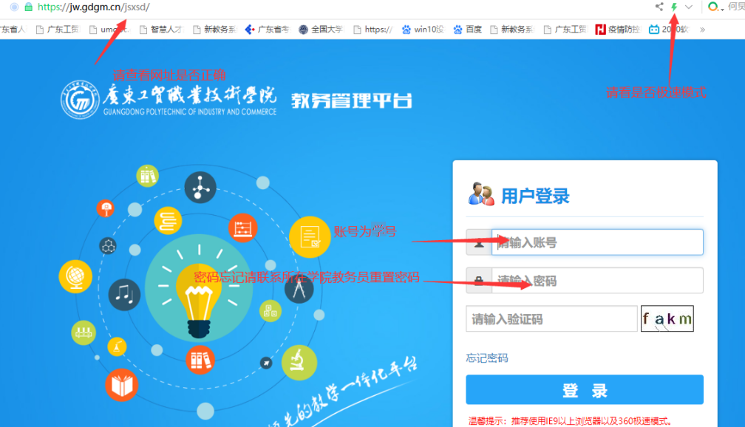Focus the 请输入账号 account input field
This screenshot has width=745, height=427.
click(x=597, y=242)
